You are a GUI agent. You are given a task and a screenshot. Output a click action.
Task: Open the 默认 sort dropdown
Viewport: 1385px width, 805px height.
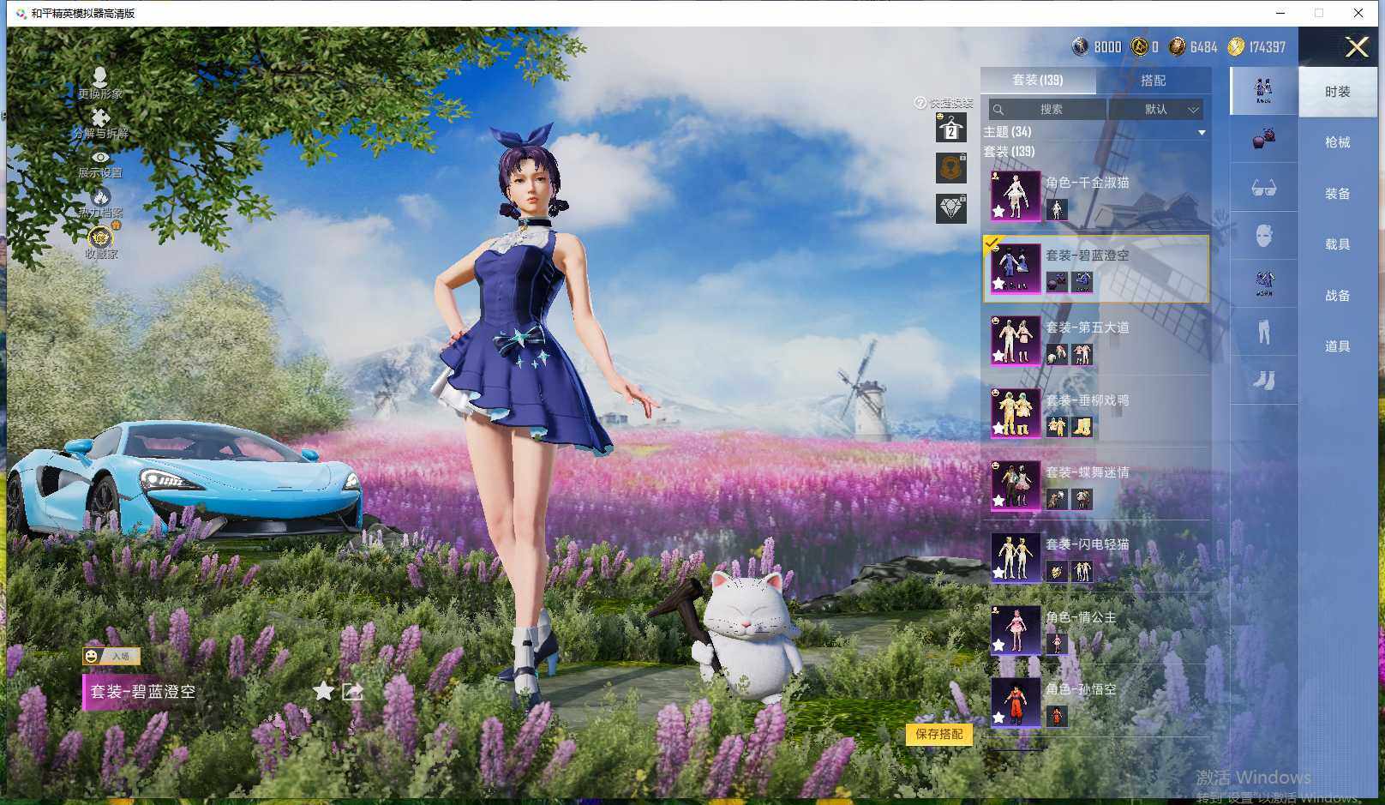1157,110
